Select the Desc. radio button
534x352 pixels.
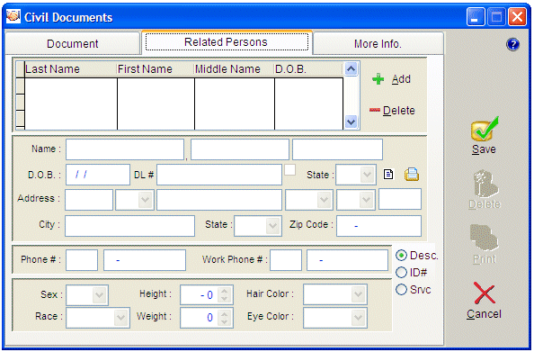[x=402, y=255]
